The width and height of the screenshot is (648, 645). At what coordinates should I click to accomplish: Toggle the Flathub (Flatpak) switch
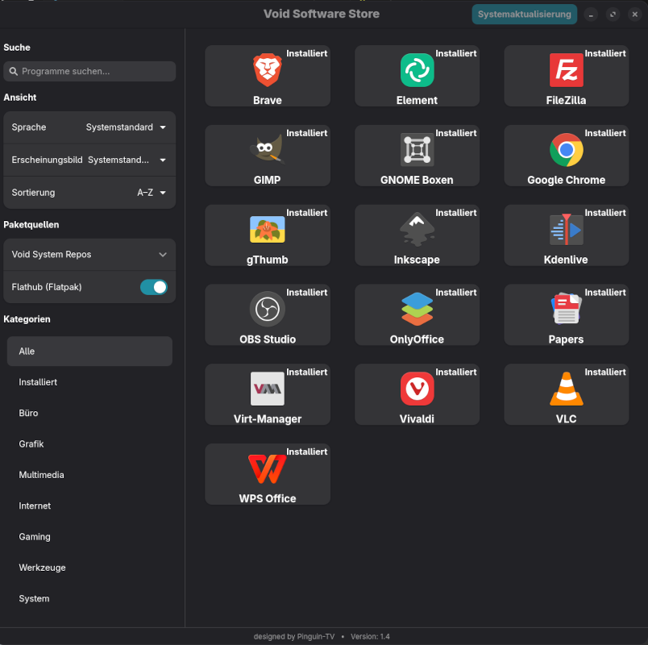pyautogui.click(x=154, y=287)
